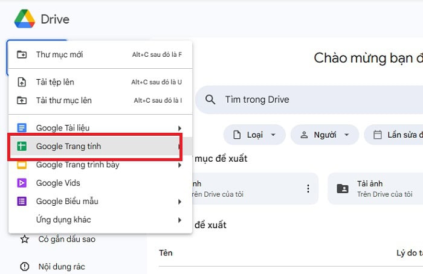This screenshot has width=423, height=274.
Task: Click the file upload icon
Action: click(22, 82)
